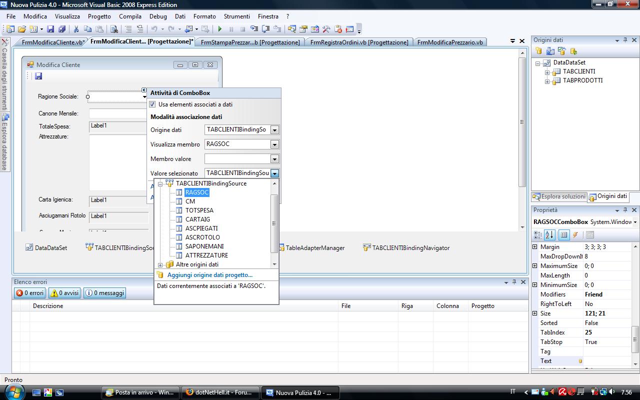Click the Undo arrow icon
Image resolution: width=640 pixels, height=400 pixels.
click(x=154, y=29)
